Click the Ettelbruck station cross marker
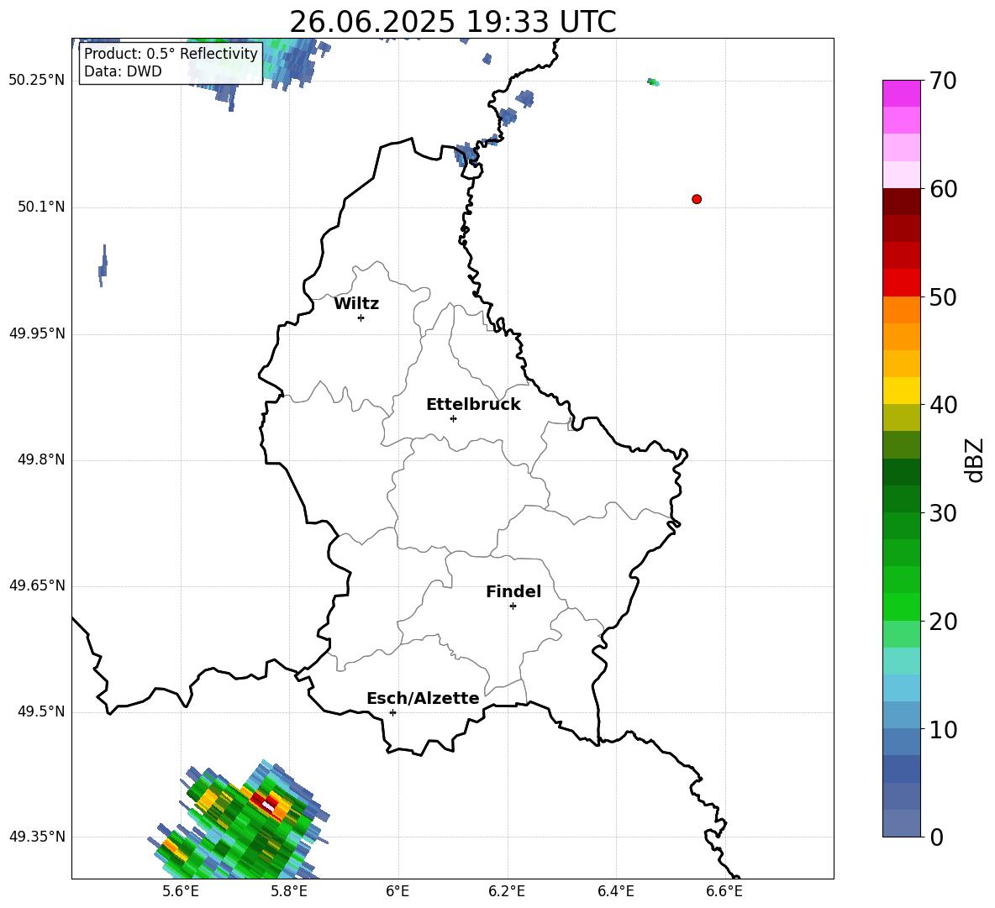 coord(453,418)
